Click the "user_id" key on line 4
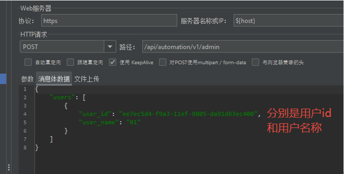The width and height of the screenshot is (344, 174). (x=95, y=114)
